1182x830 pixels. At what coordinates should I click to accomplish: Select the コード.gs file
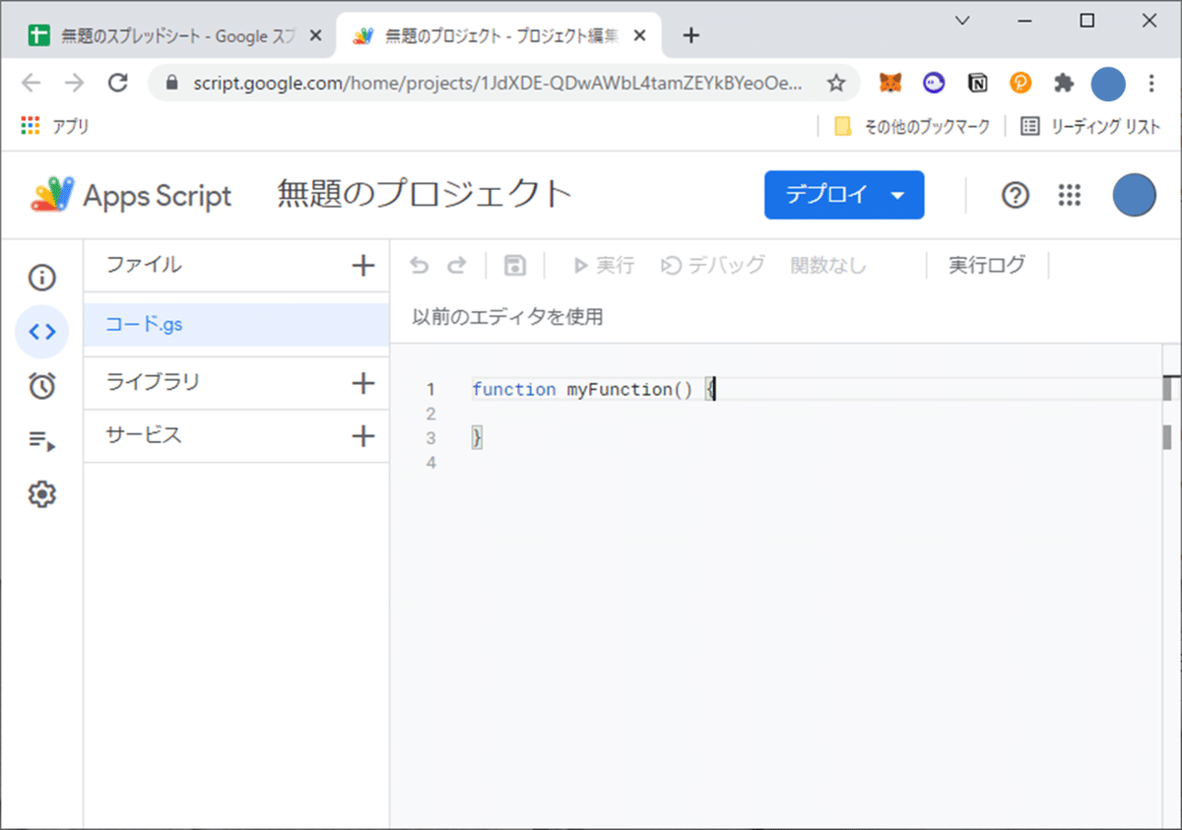[x=141, y=324]
